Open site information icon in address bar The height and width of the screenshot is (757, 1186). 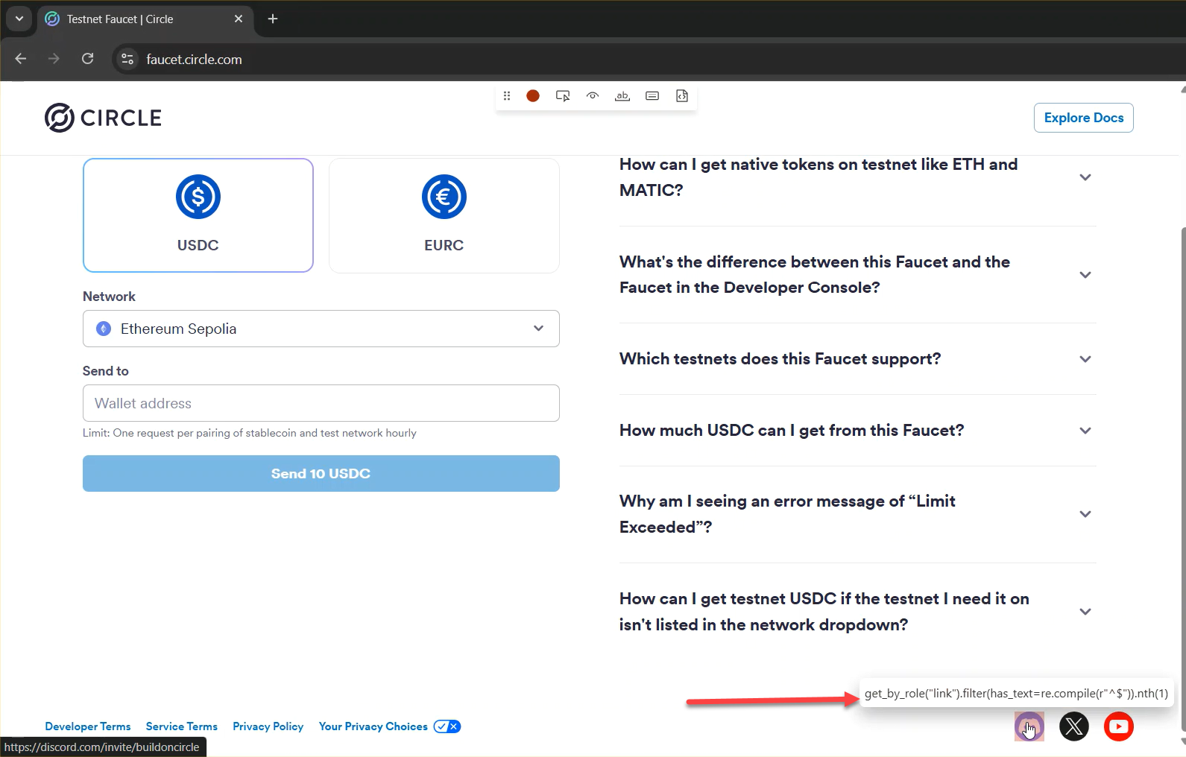click(127, 59)
